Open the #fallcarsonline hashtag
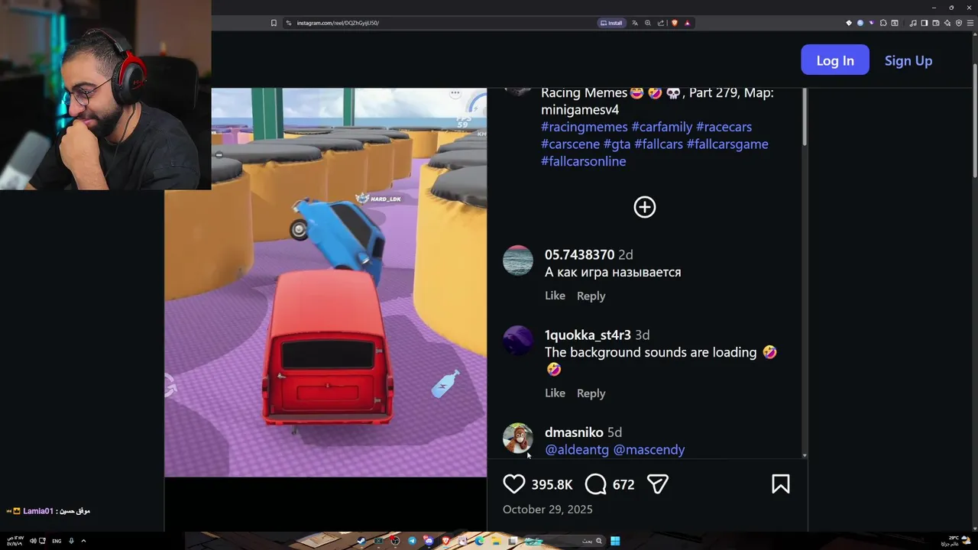Viewport: 978px width, 550px height. [x=584, y=161]
